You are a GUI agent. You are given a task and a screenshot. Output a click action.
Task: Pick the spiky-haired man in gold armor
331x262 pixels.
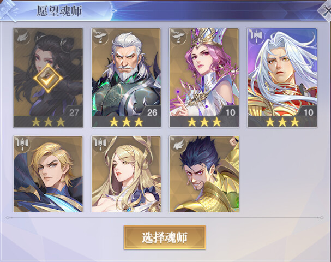click(204, 174)
